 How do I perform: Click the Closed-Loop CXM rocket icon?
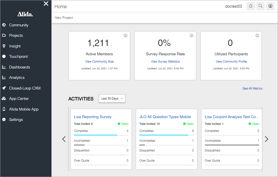point(4,88)
